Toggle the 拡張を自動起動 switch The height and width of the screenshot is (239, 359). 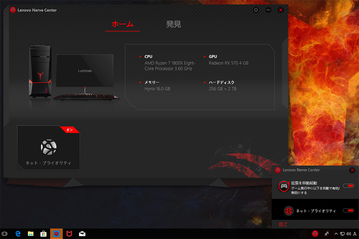coord(348,186)
